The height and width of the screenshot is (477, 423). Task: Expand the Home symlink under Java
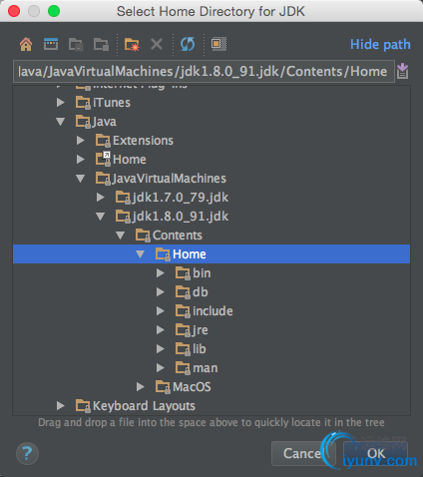pos(81,160)
